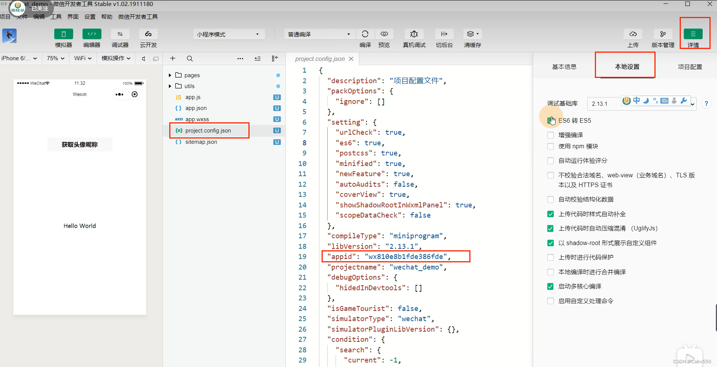Image resolution: width=717 pixels, height=367 pixels.
Task: Enable 上传时进行代码保护 checkbox
Action: point(550,257)
